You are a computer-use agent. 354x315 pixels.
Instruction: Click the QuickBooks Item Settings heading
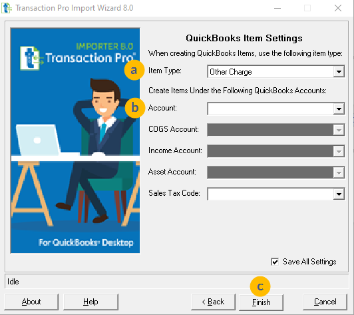tap(244, 38)
